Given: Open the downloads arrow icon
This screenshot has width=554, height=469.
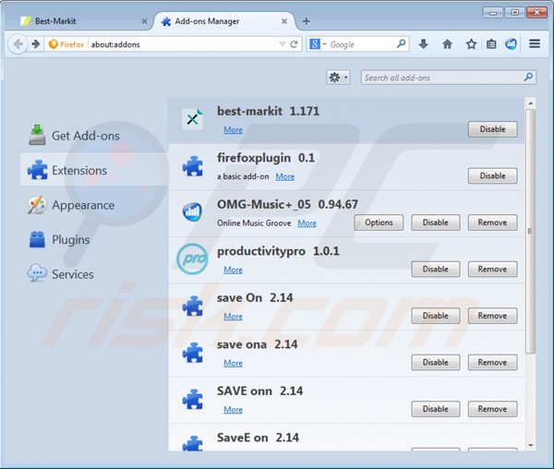Looking at the screenshot, I should pyautogui.click(x=423, y=44).
